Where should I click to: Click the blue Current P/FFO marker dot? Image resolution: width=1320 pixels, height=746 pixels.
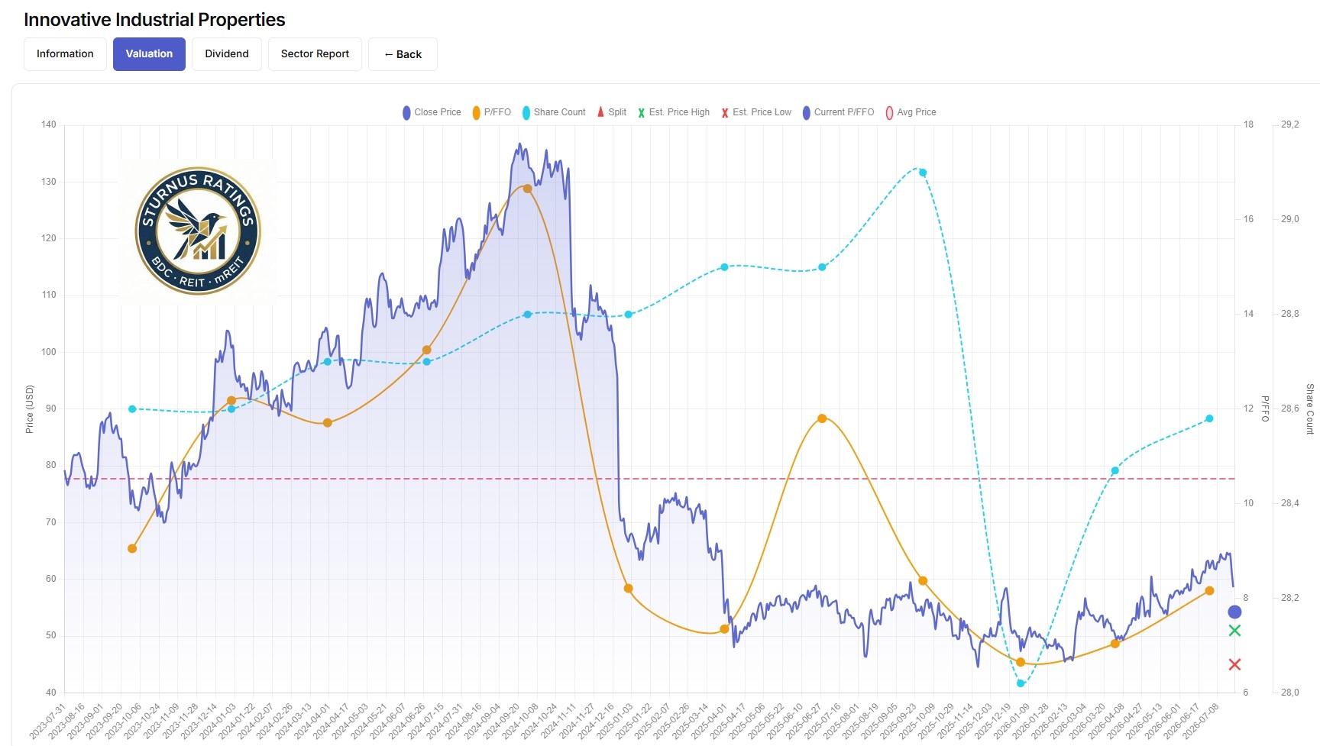pyautogui.click(x=1234, y=612)
